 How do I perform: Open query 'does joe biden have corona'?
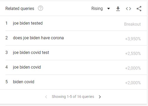click(38, 38)
